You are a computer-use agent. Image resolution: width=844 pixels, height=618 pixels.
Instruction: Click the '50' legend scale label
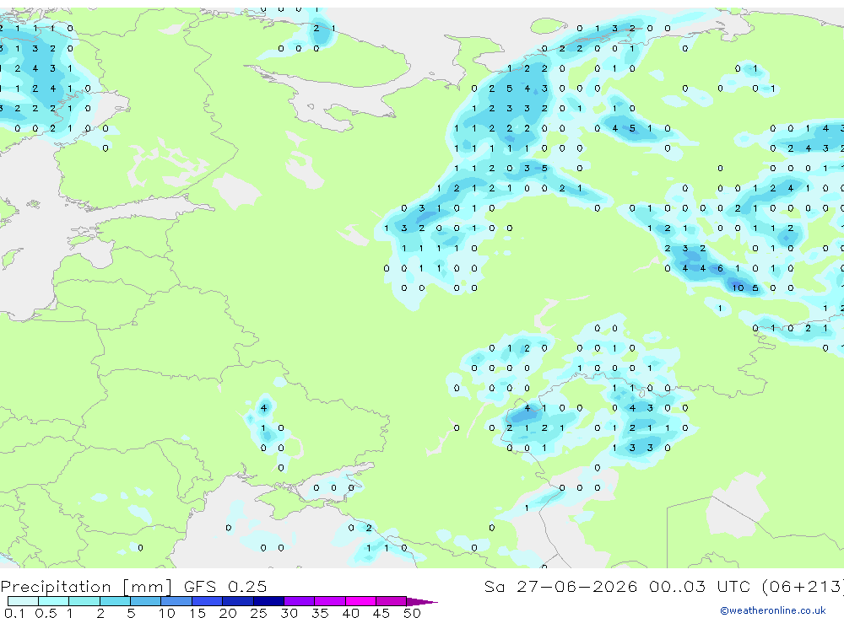point(412,613)
